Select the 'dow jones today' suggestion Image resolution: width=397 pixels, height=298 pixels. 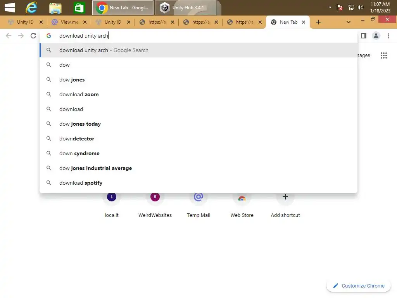(198, 124)
